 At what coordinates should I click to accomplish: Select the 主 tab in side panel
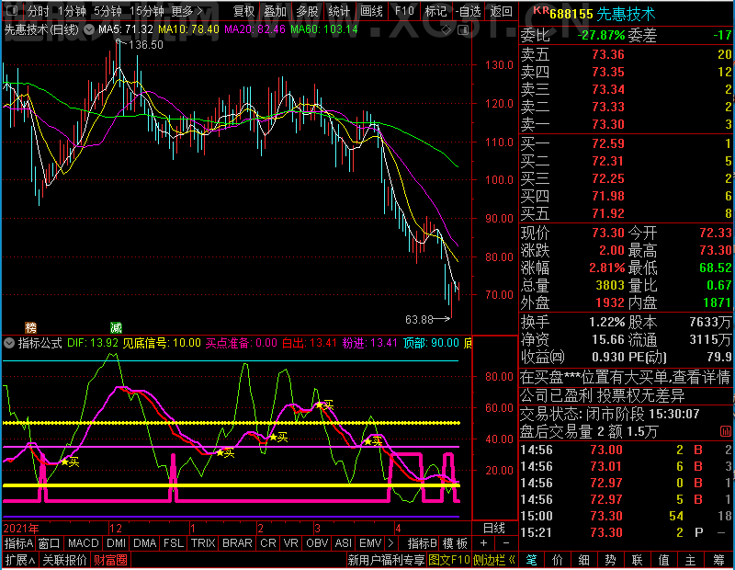691,560
